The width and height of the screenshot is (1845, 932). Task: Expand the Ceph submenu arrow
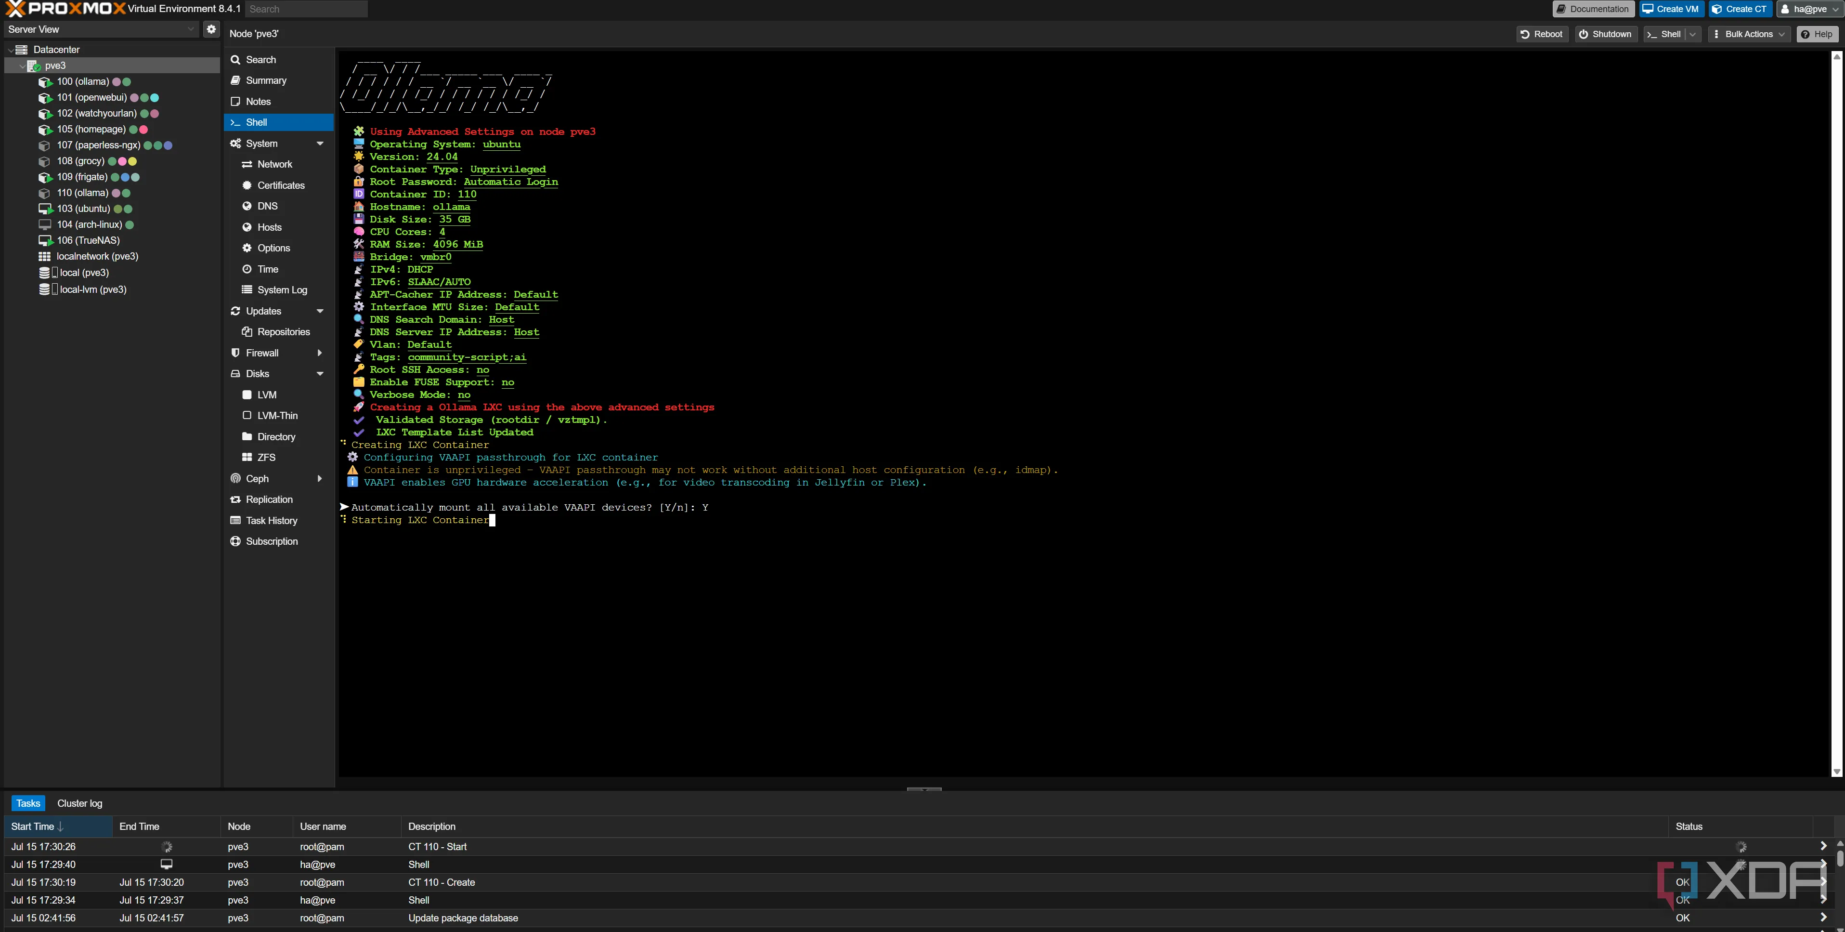tap(320, 479)
